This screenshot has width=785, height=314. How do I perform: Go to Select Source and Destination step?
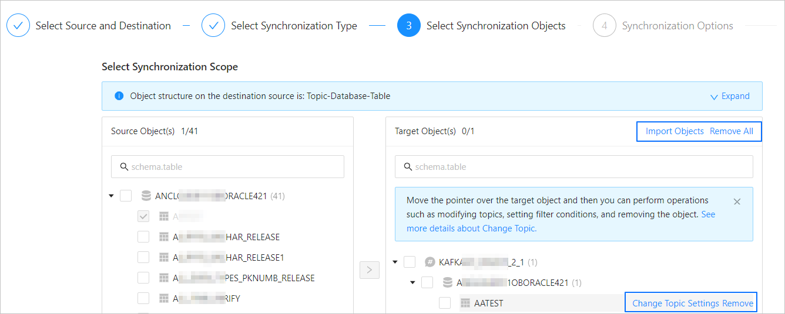click(103, 26)
